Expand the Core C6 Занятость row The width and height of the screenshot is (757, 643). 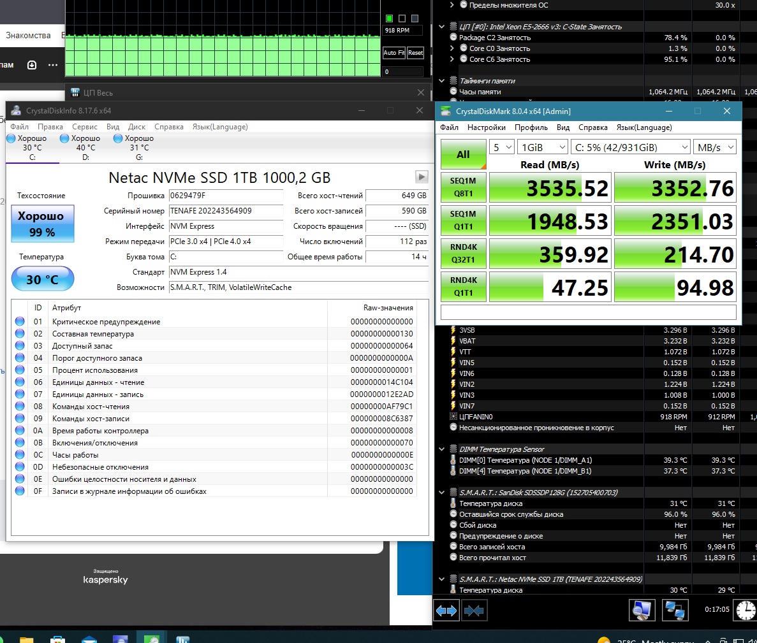coord(452,59)
